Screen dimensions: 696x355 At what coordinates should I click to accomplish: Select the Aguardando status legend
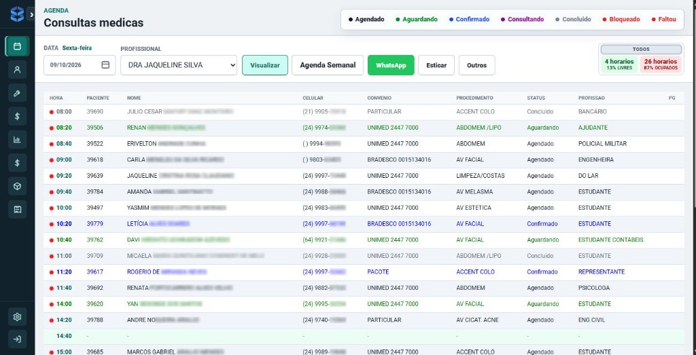tap(417, 20)
